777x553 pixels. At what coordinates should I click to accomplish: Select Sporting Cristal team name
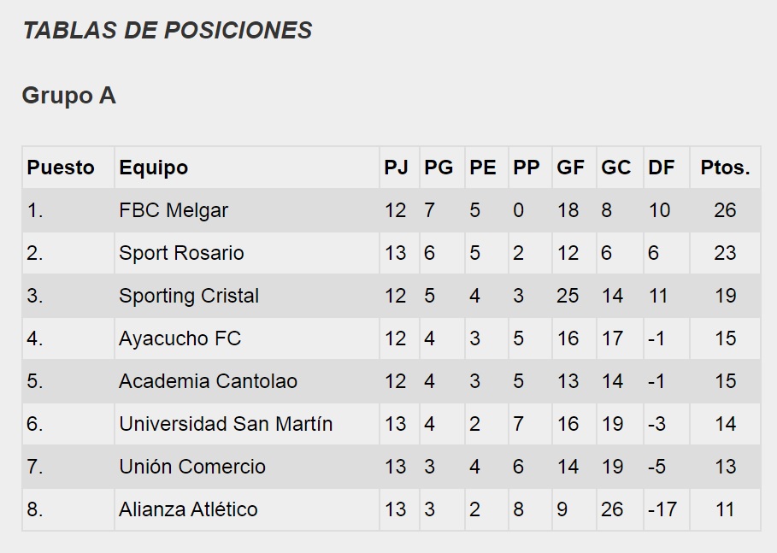[x=189, y=296]
